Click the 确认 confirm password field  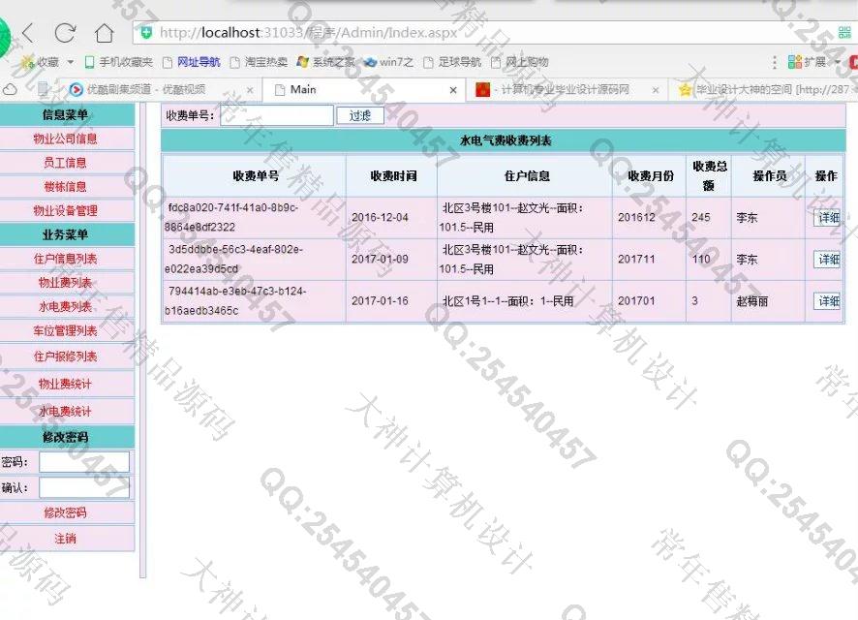[84, 487]
